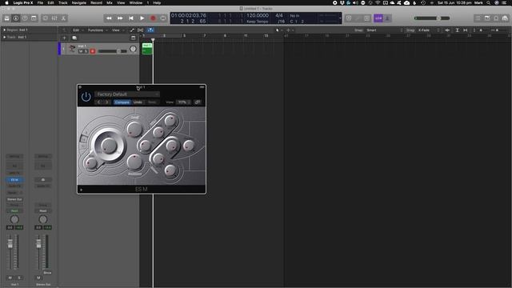Screen dimensions: 512x288
Task: Open Smart Controls button
Action: click(46, 18)
